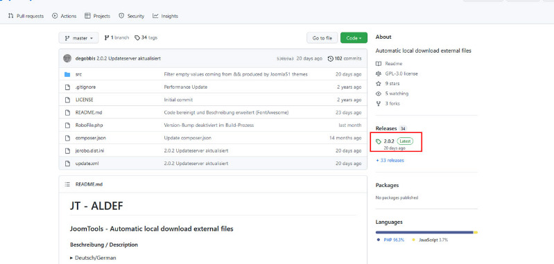Click the README.md file icon in list
The image size is (554, 264).
point(67,112)
